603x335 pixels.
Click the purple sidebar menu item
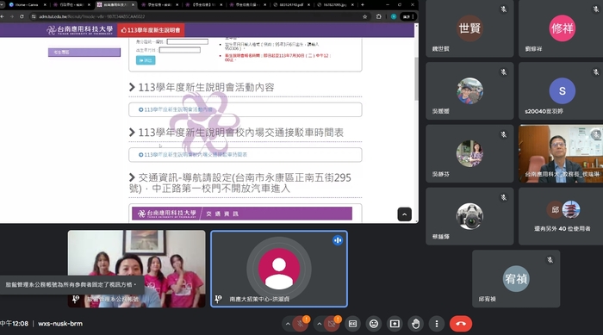(84, 52)
